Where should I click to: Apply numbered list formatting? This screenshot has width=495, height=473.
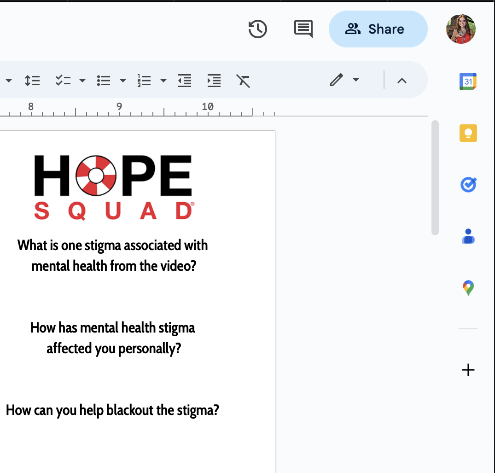[144, 81]
